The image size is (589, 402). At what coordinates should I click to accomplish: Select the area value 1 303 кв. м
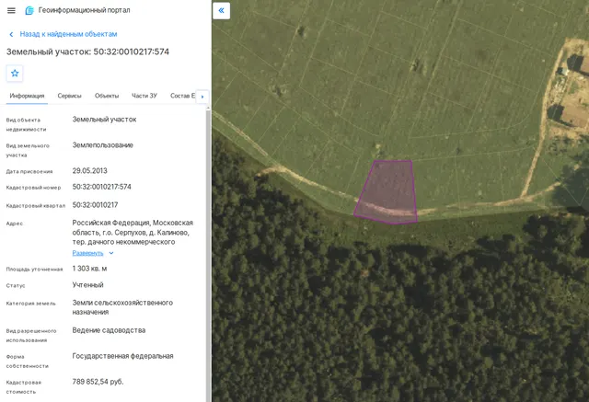click(90, 269)
